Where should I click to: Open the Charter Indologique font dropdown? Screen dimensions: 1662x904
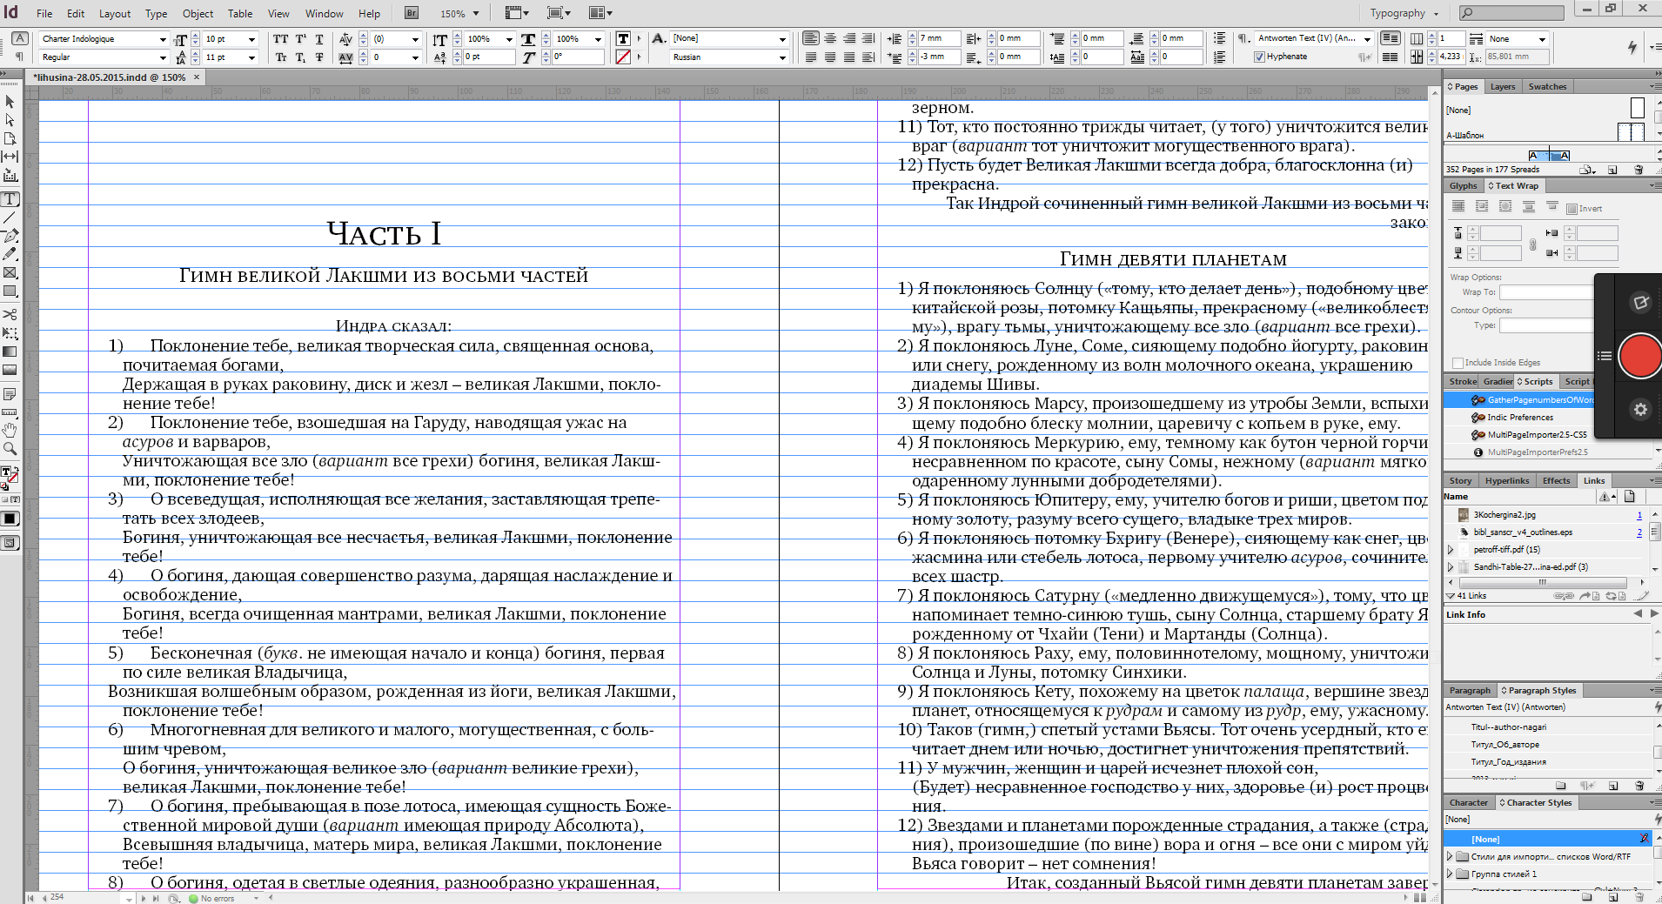click(x=163, y=39)
